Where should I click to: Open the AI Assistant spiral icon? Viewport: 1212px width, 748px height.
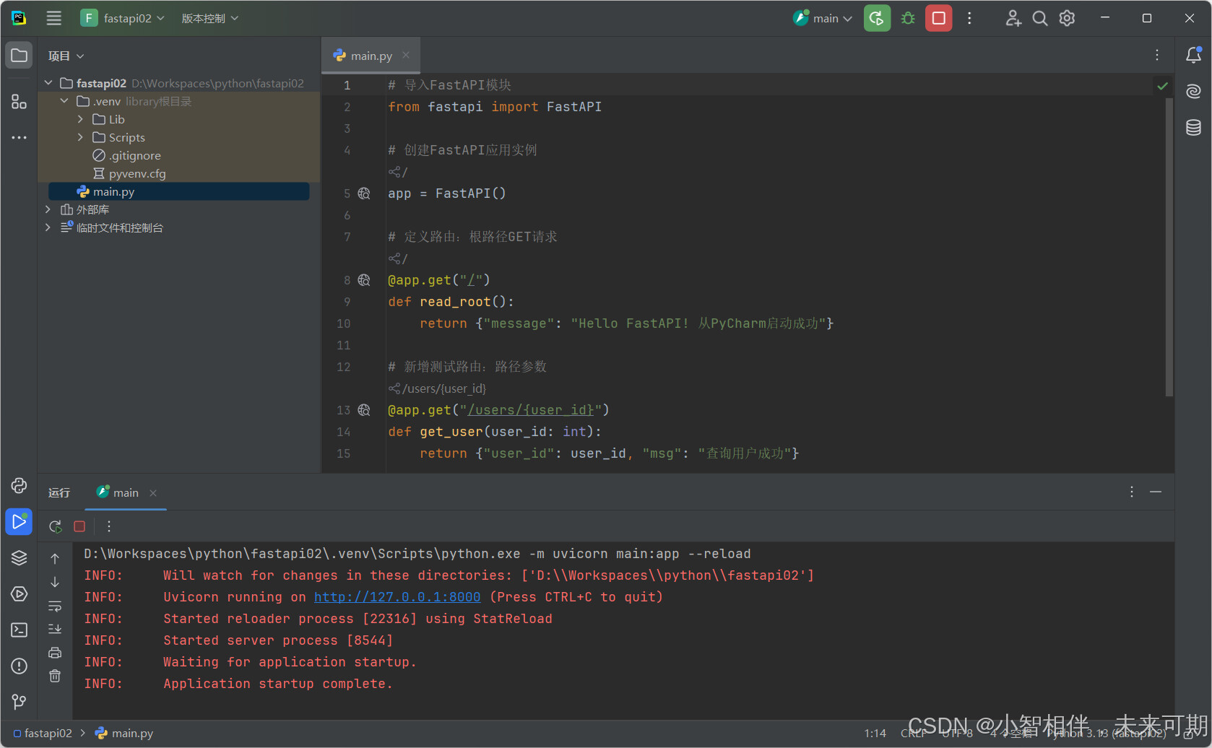pyautogui.click(x=1193, y=91)
